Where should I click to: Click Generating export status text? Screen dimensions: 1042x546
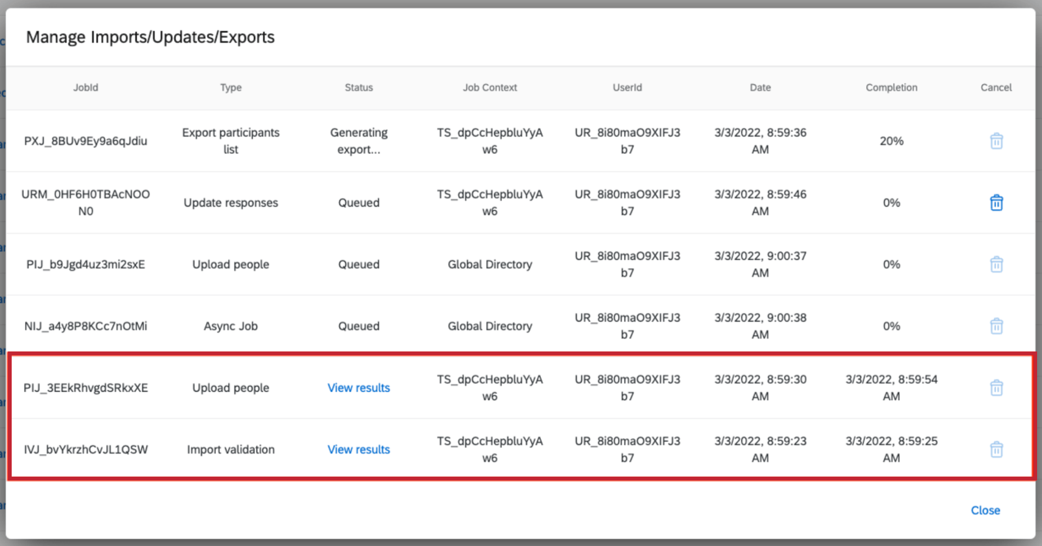point(359,141)
